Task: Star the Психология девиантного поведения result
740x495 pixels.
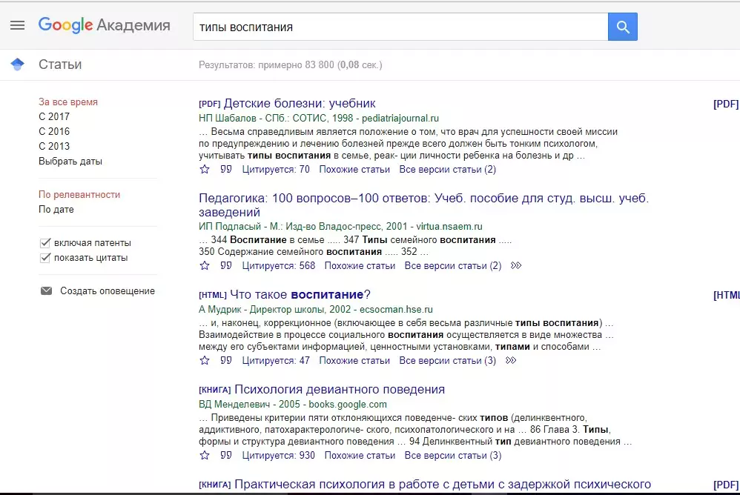Action: (x=205, y=455)
